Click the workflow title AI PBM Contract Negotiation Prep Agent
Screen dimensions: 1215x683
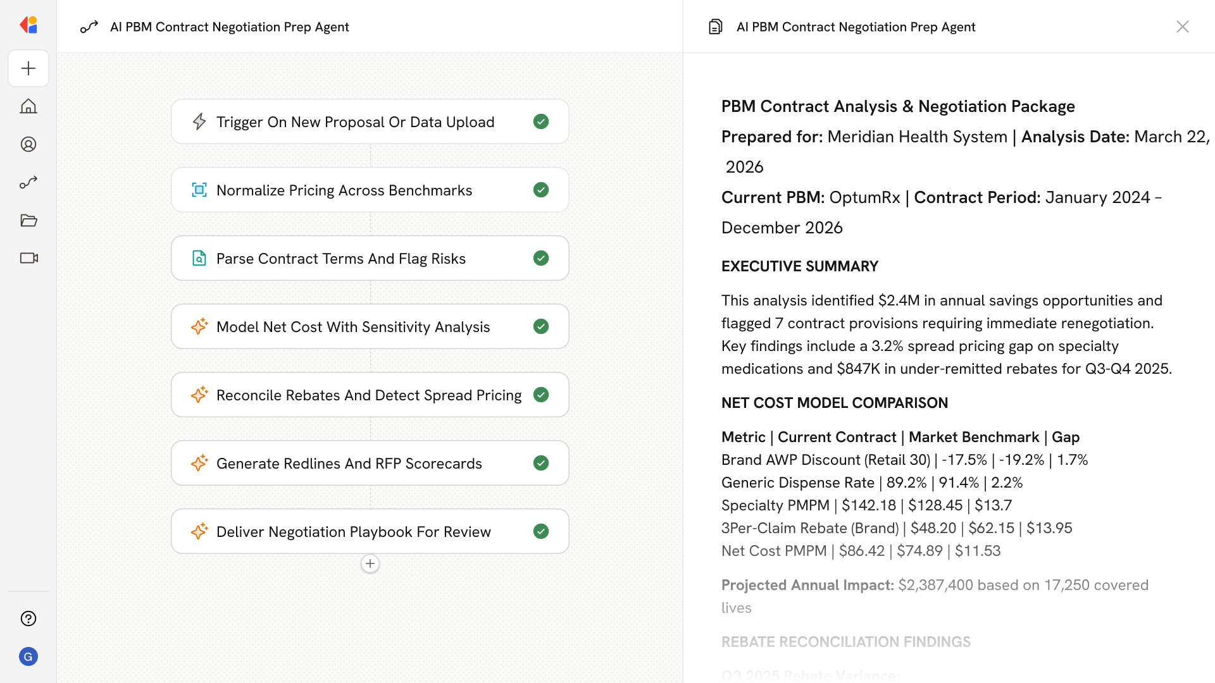coord(229,27)
